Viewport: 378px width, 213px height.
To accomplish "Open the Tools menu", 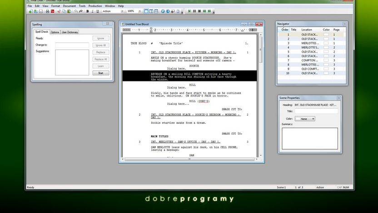I will pos(82,6).
